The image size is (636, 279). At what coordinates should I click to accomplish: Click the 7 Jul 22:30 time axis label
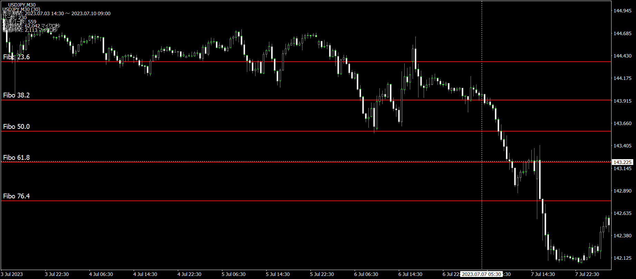coord(587,274)
